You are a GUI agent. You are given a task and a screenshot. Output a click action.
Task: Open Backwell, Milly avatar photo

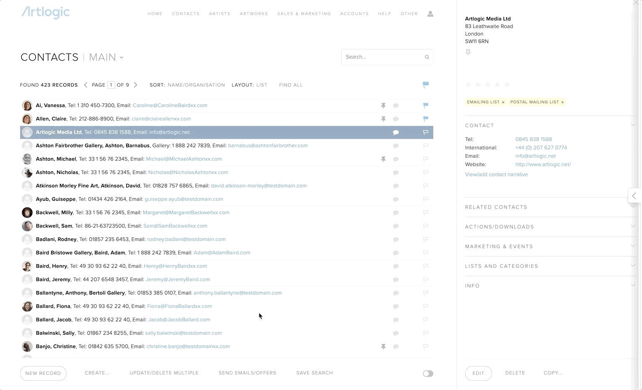tap(27, 213)
